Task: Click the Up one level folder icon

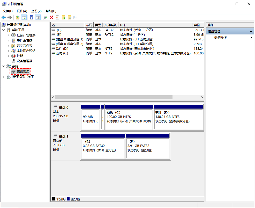Action: tap(18, 17)
